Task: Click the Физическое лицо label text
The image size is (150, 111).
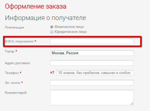Action: click(69, 27)
